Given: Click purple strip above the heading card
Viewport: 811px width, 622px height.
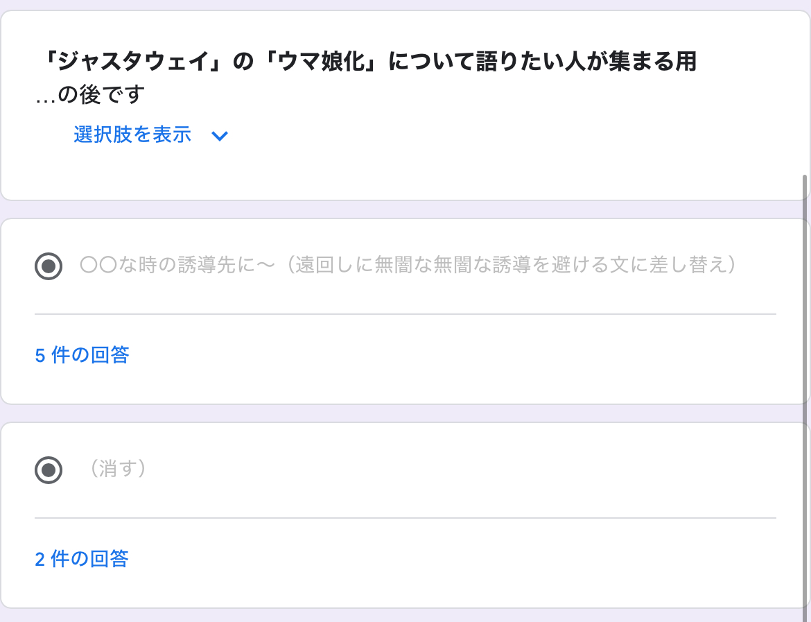Looking at the screenshot, I should click(x=402, y=5).
